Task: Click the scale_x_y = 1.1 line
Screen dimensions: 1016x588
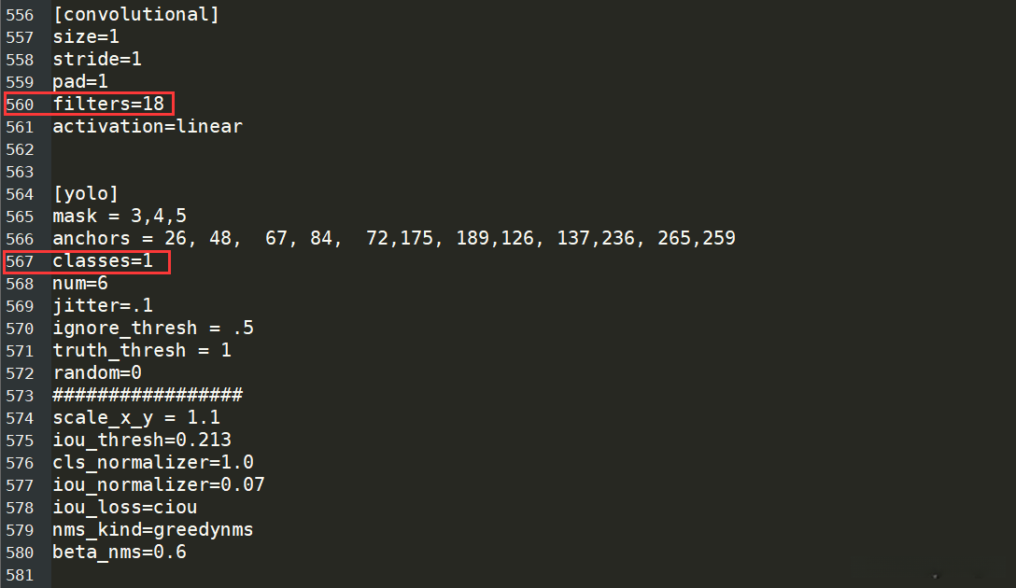Action: [x=136, y=418]
